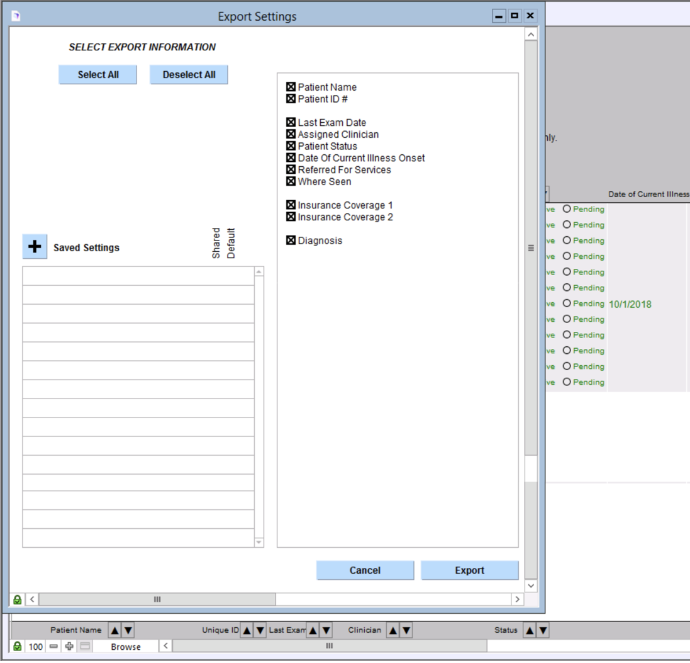The width and height of the screenshot is (690, 663).
Task: Click the zoom out minus icon in status bar
Action: coord(54,647)
